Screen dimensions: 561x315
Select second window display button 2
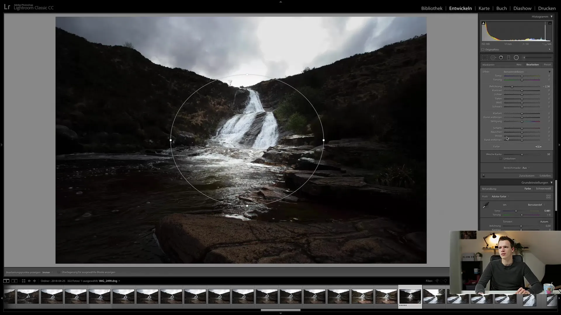point(14,281)
